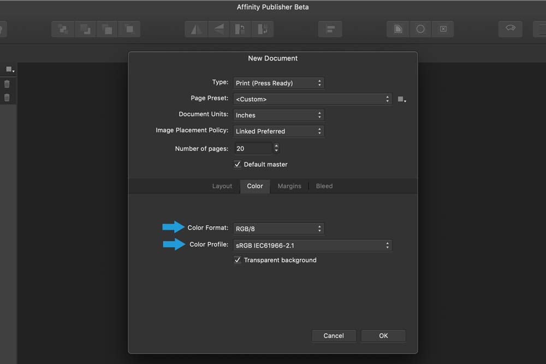Click the Move Forward One arrange icon
The width and height of the screenshot is (546, 364).
coord(107,30)
